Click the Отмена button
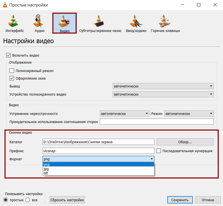This screenshot has height=206, width=223. [x=208, y=200]
